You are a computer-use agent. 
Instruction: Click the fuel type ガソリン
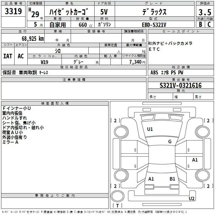pyautogui.click(x=104, y=24)
